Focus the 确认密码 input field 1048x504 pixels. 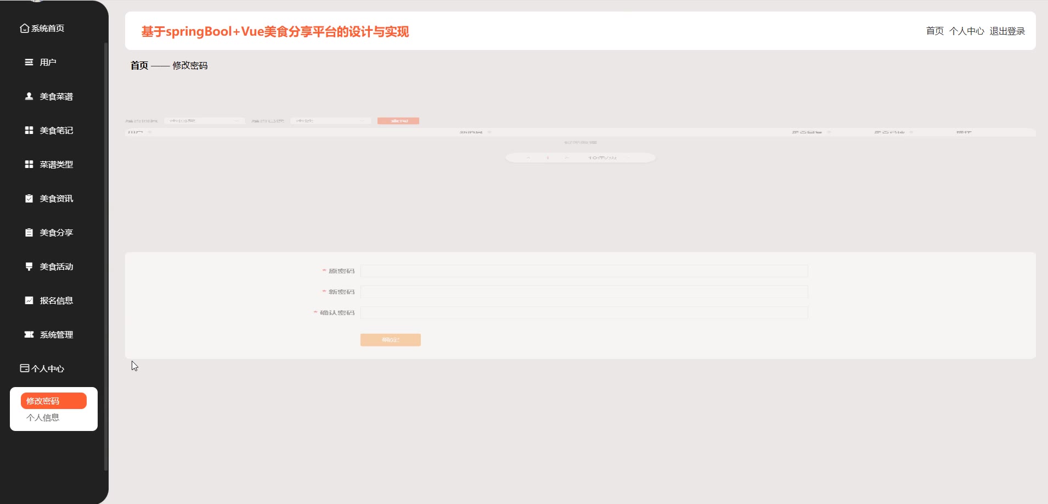point(584,312)
